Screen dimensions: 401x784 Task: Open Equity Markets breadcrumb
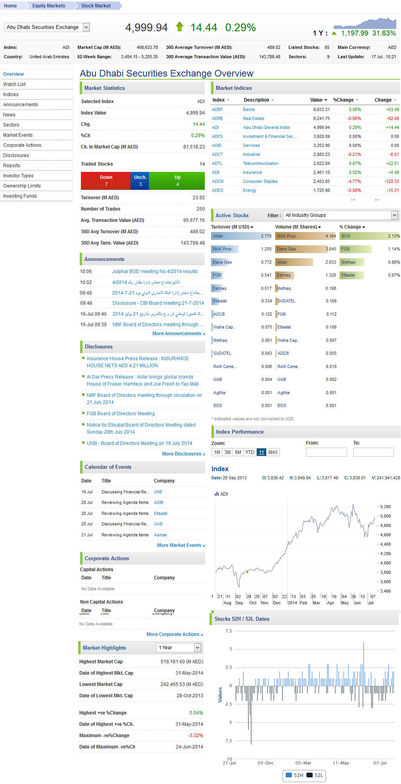pyautogui.click(x=49, y=6)
